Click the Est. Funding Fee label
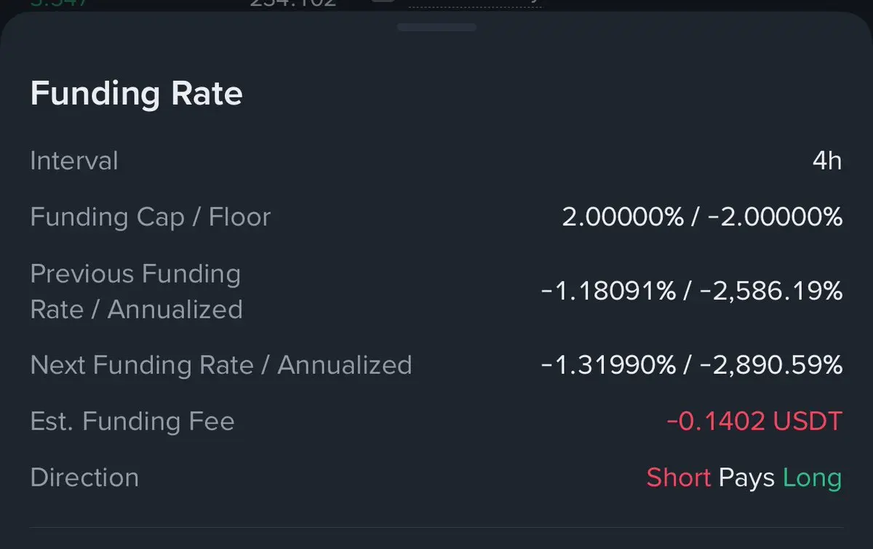Viewport: 873px width, 549px height. coord(132,421)
